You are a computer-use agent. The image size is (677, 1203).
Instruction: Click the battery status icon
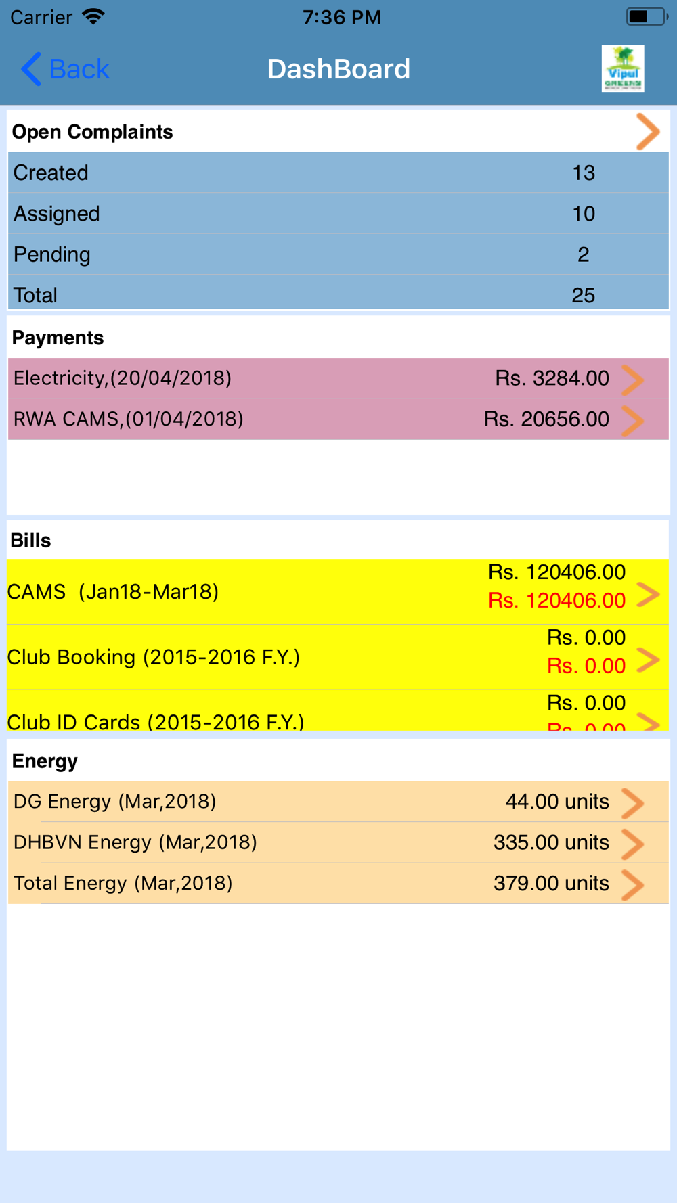647,16
